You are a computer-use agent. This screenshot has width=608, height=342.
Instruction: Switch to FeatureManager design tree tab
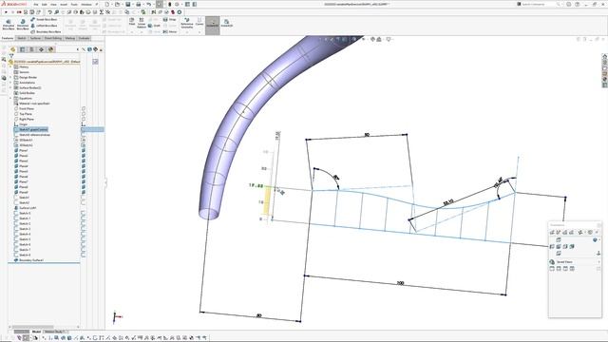[x=12, y=49]
